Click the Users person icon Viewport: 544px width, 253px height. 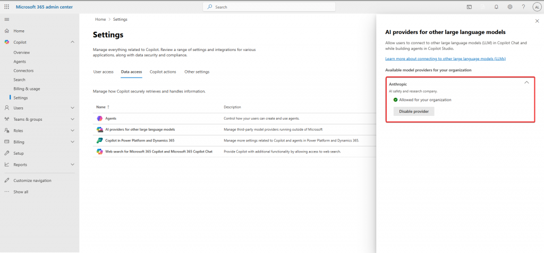coord(6,108)
